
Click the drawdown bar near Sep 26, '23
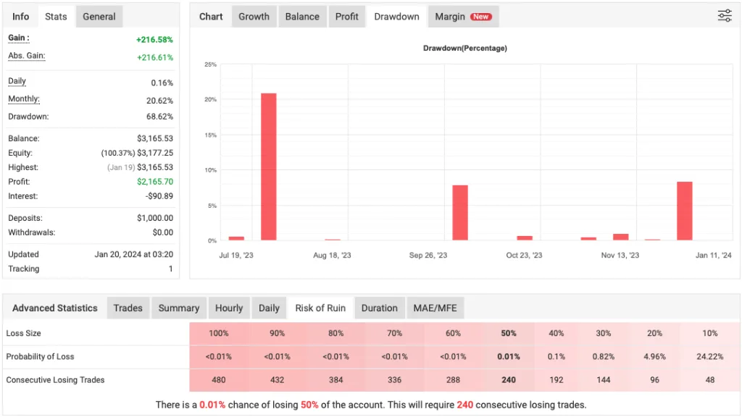(x=460, y=213)
